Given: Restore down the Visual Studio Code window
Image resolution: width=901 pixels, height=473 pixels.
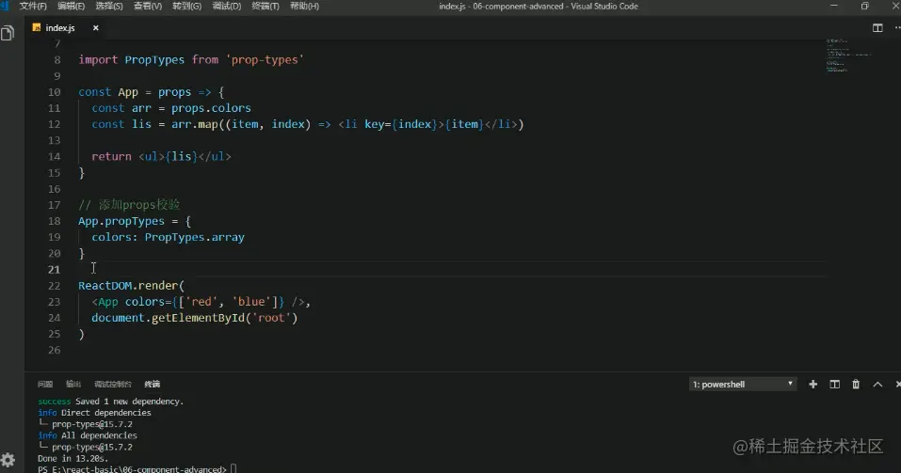Looking at the screenshot, I should point(865,6).
